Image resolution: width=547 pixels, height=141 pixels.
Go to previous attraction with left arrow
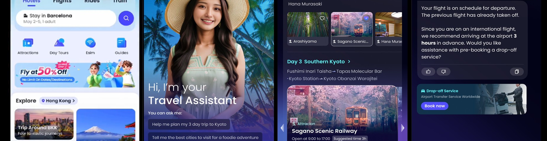pyautogui.click(x=282, y=128)
